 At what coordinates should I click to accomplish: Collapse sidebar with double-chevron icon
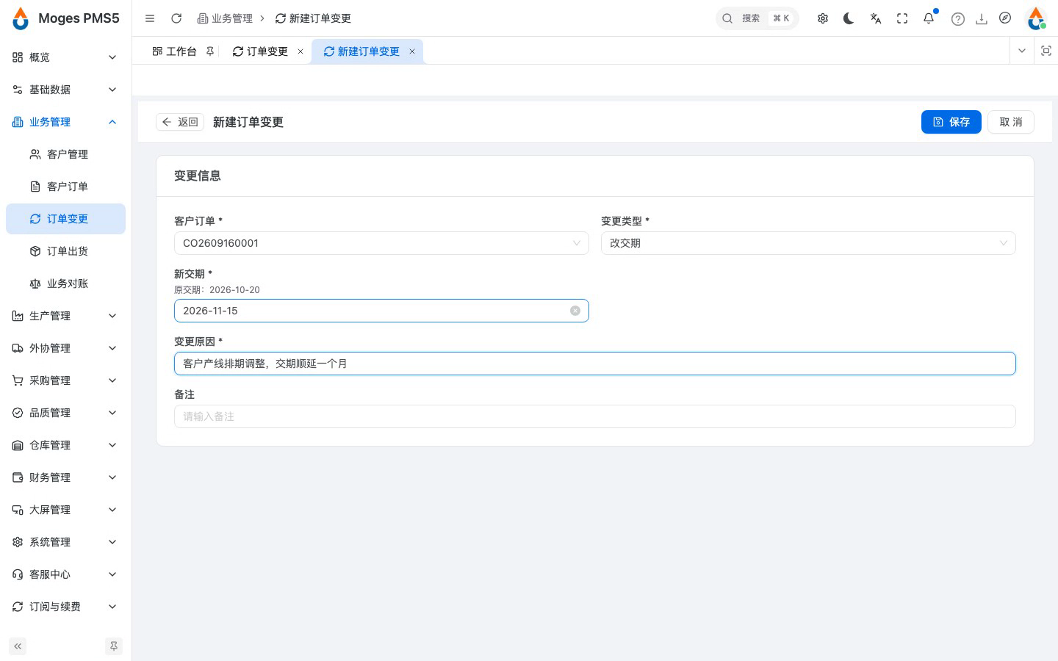tap(18, 646)
